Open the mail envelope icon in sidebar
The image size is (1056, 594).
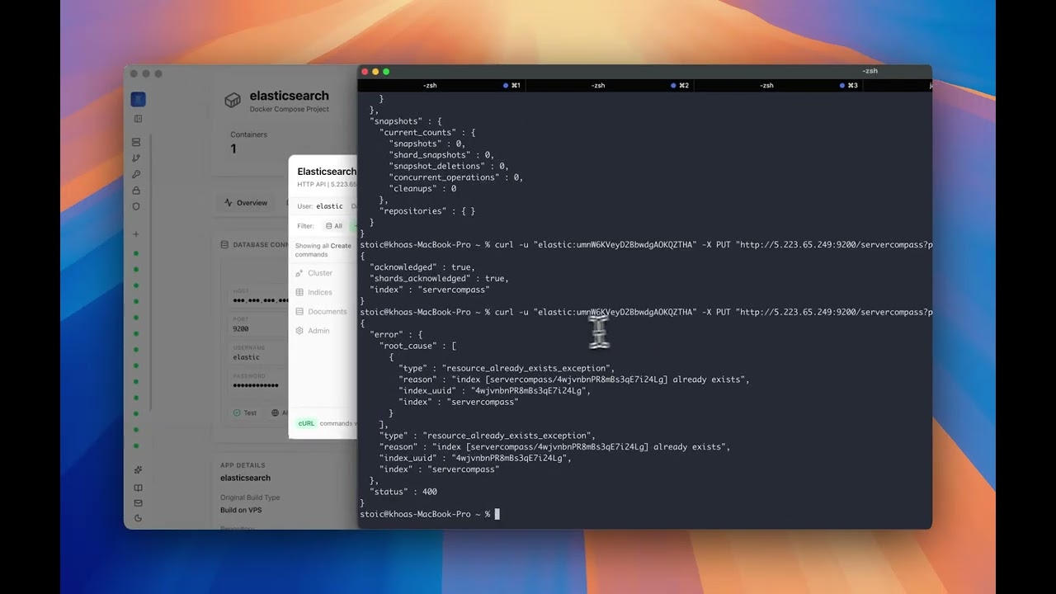[138, 502]
